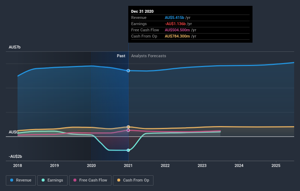Screen dimensions: 300x191
Task: Toggle the Cash From Op legend button
Action: (x=133, y=180)
